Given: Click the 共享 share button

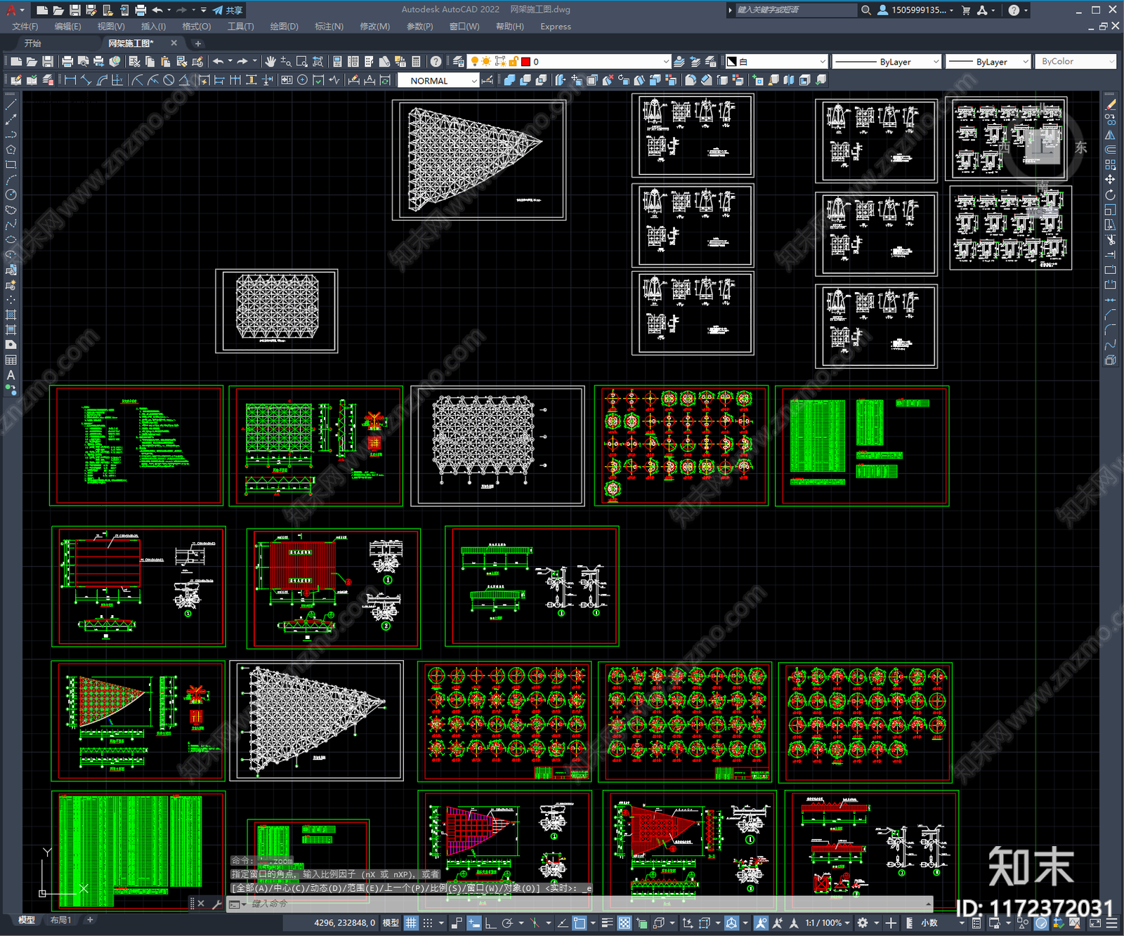Looking at the screenshot, I should (228, 10).
